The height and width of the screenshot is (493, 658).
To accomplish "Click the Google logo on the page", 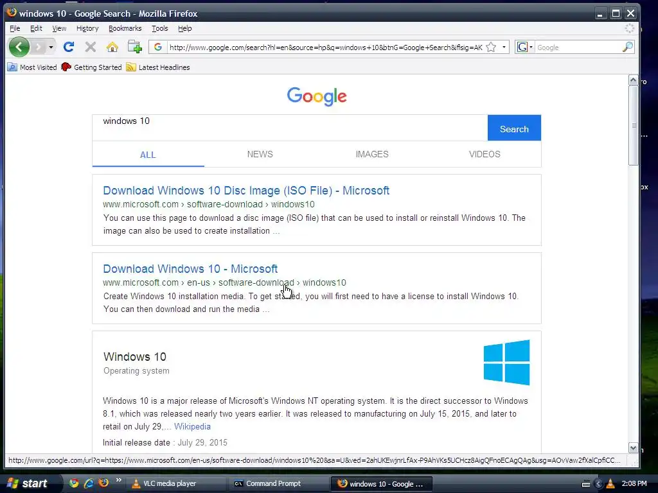I will [317, 96].
